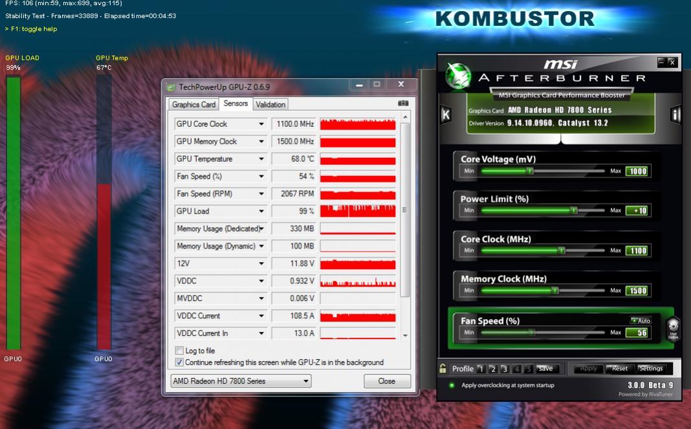
Task: Open the AMD Radeon HD 7800 Series selector
Action: (x=241, y=381)
